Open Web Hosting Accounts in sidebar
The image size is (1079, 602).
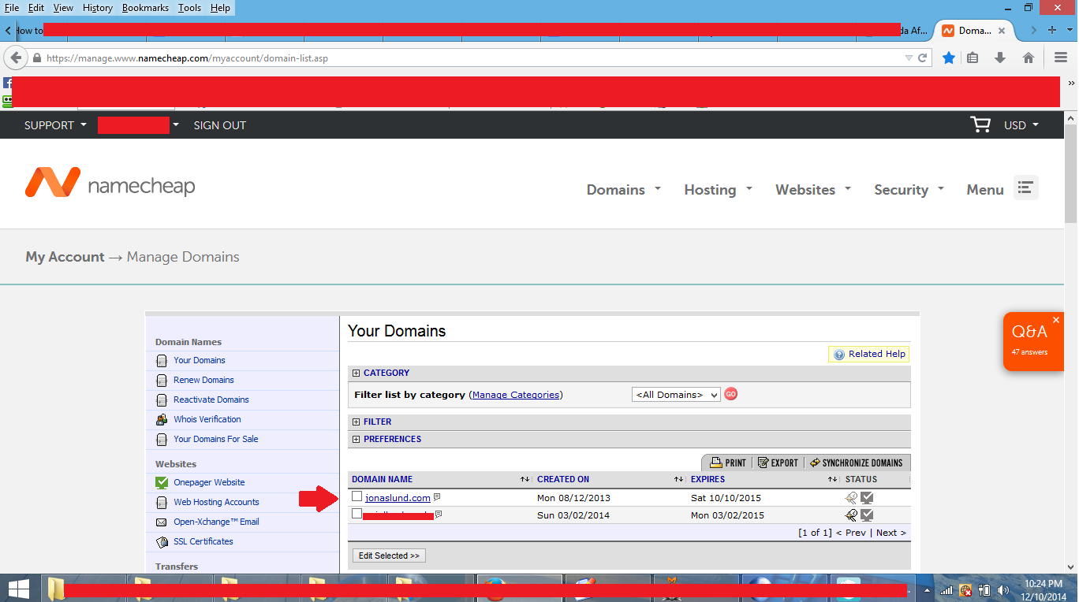(x=216, y=502)
